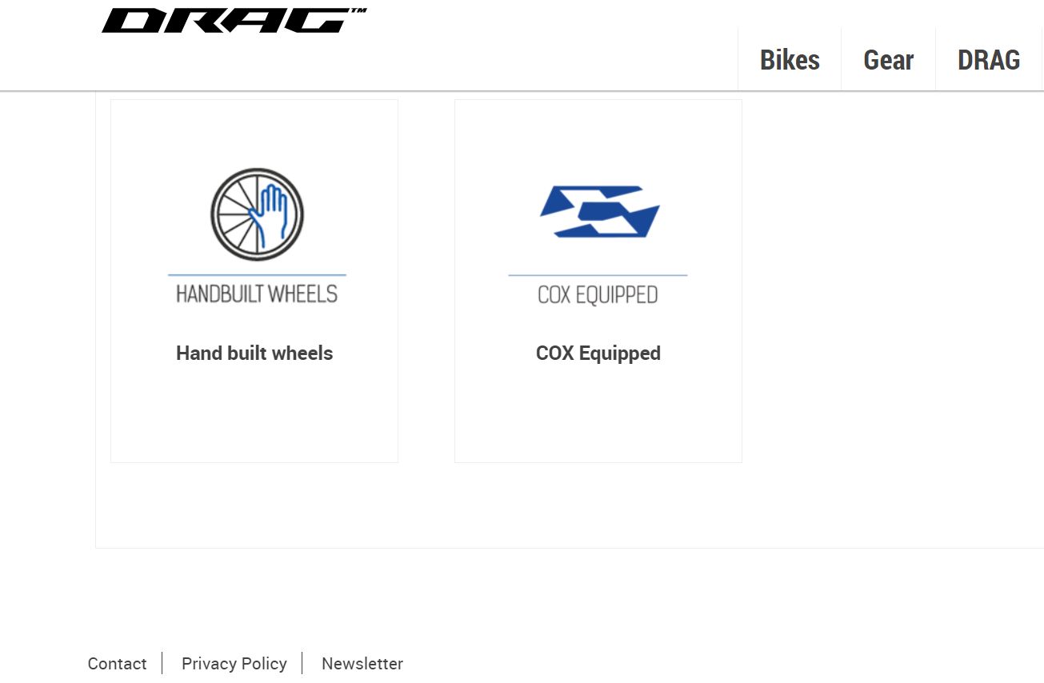The image size is (1044, 683).
Task: Click the blue COX logo icon
Action: (599, 211)
